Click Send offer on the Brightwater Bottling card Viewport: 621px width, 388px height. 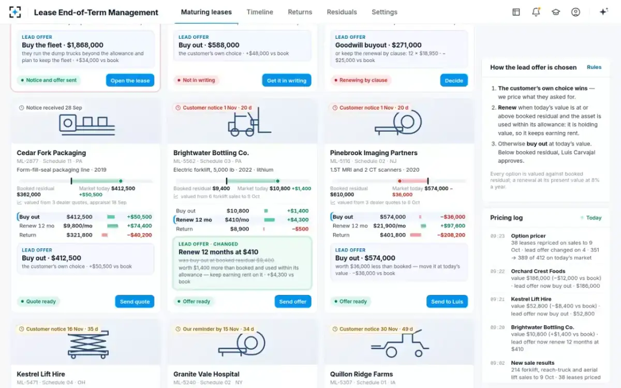point(293,302)
